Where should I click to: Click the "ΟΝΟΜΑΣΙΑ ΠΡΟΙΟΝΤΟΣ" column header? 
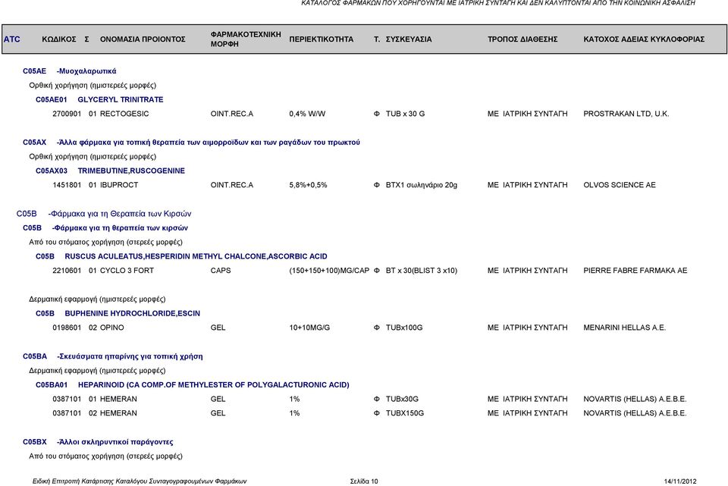coord(143,39)
